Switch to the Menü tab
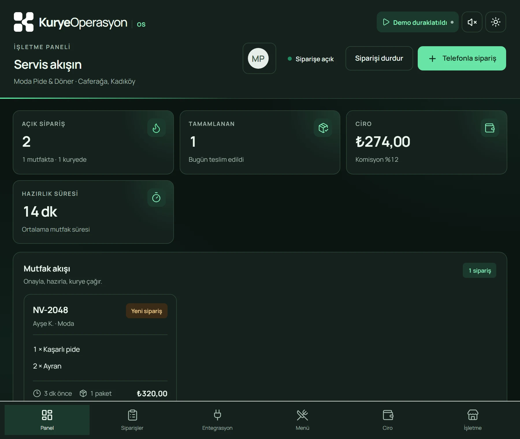Image resolution: width=520 pixels, height=439 pixels. coord(302,420)
